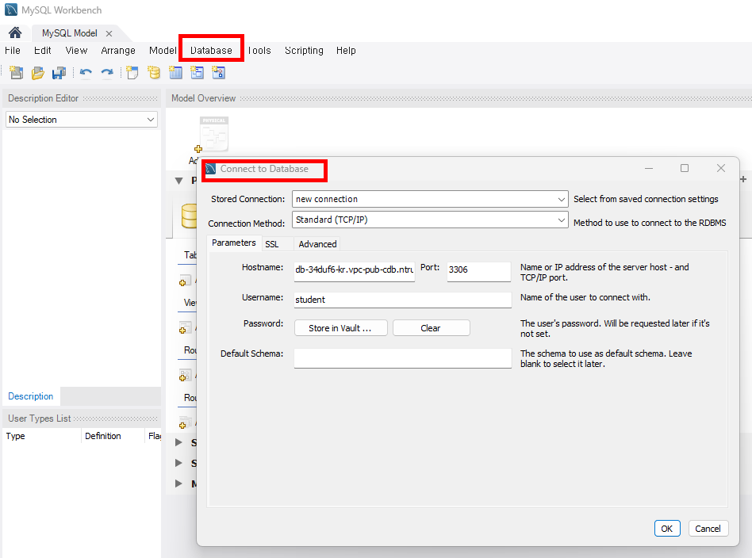
Task: Switch to Parameters tab
Action: [233, 243]
